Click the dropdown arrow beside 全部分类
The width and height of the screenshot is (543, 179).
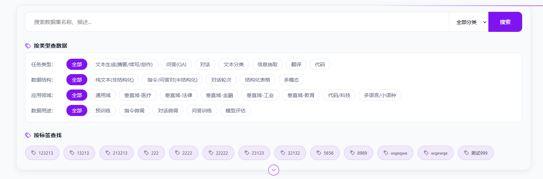coord(485,22)
